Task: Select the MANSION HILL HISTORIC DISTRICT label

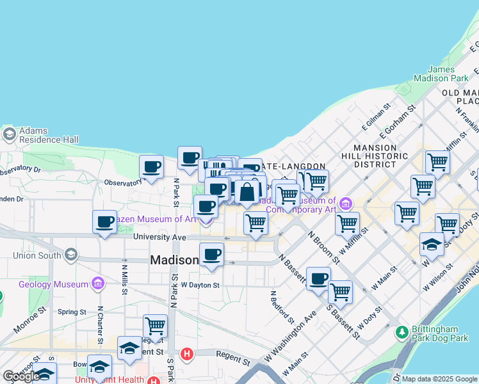Action: coord(375,156)
